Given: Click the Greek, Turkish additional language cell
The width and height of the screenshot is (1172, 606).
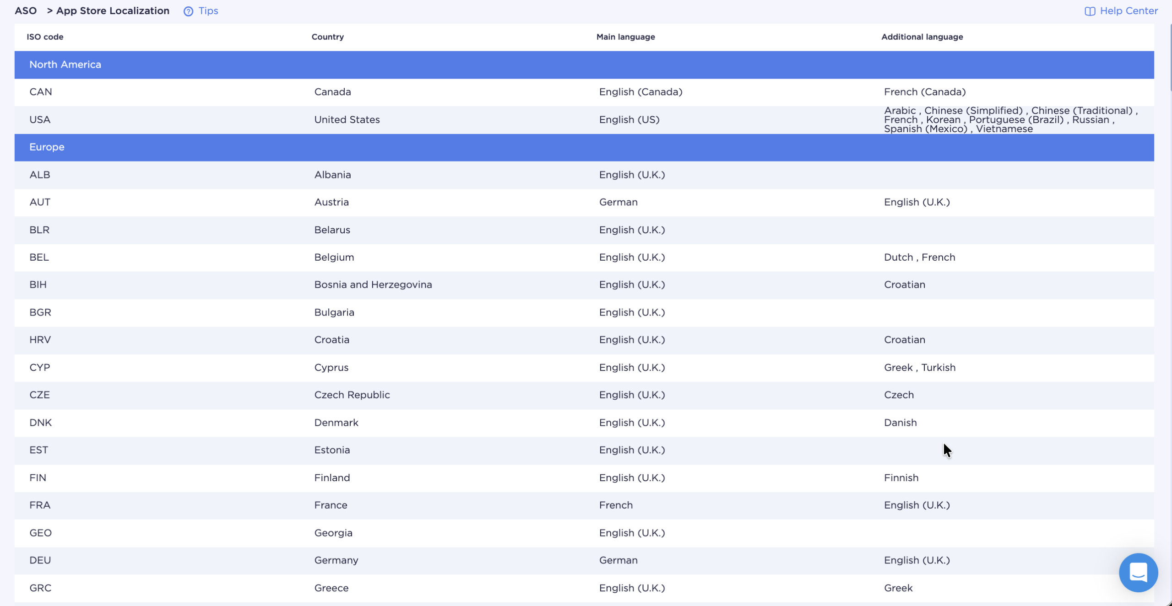Looking at the screenshot, I should pos(919,368).
